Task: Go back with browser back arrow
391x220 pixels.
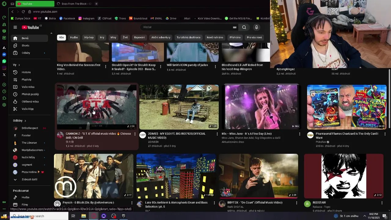Action: (x=13, y=12)
